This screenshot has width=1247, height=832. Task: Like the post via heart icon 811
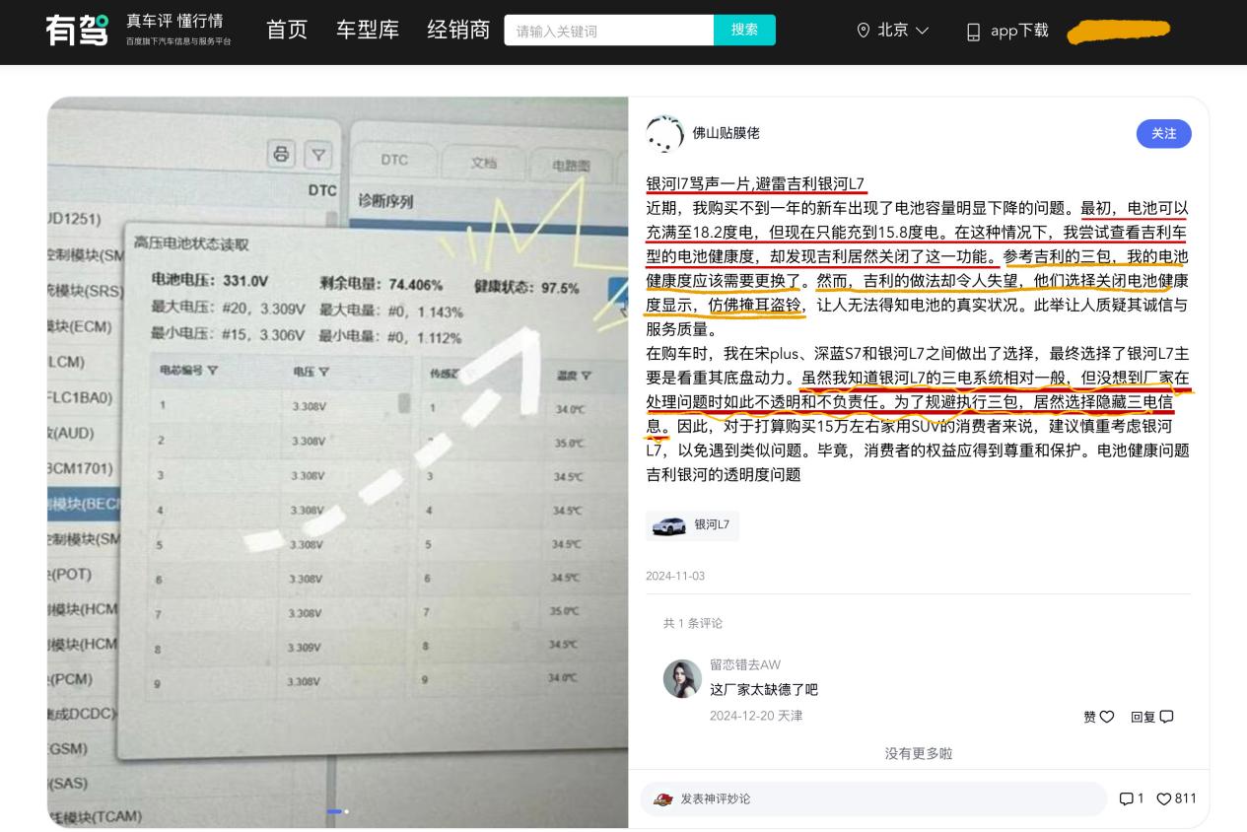(1163, 798)
